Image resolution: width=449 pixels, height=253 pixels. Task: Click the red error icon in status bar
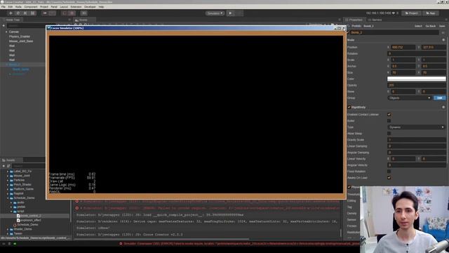121,244
